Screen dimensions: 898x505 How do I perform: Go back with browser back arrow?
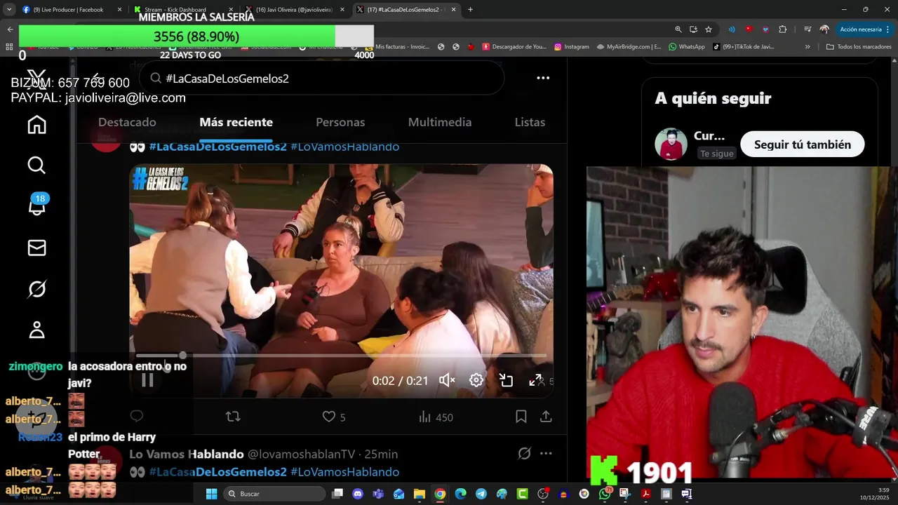(x=10, y=29)
